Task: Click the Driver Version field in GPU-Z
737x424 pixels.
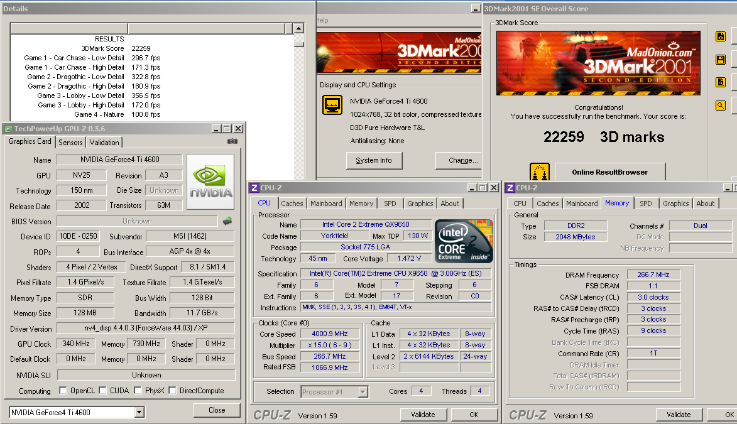Action: click(146, 328)
